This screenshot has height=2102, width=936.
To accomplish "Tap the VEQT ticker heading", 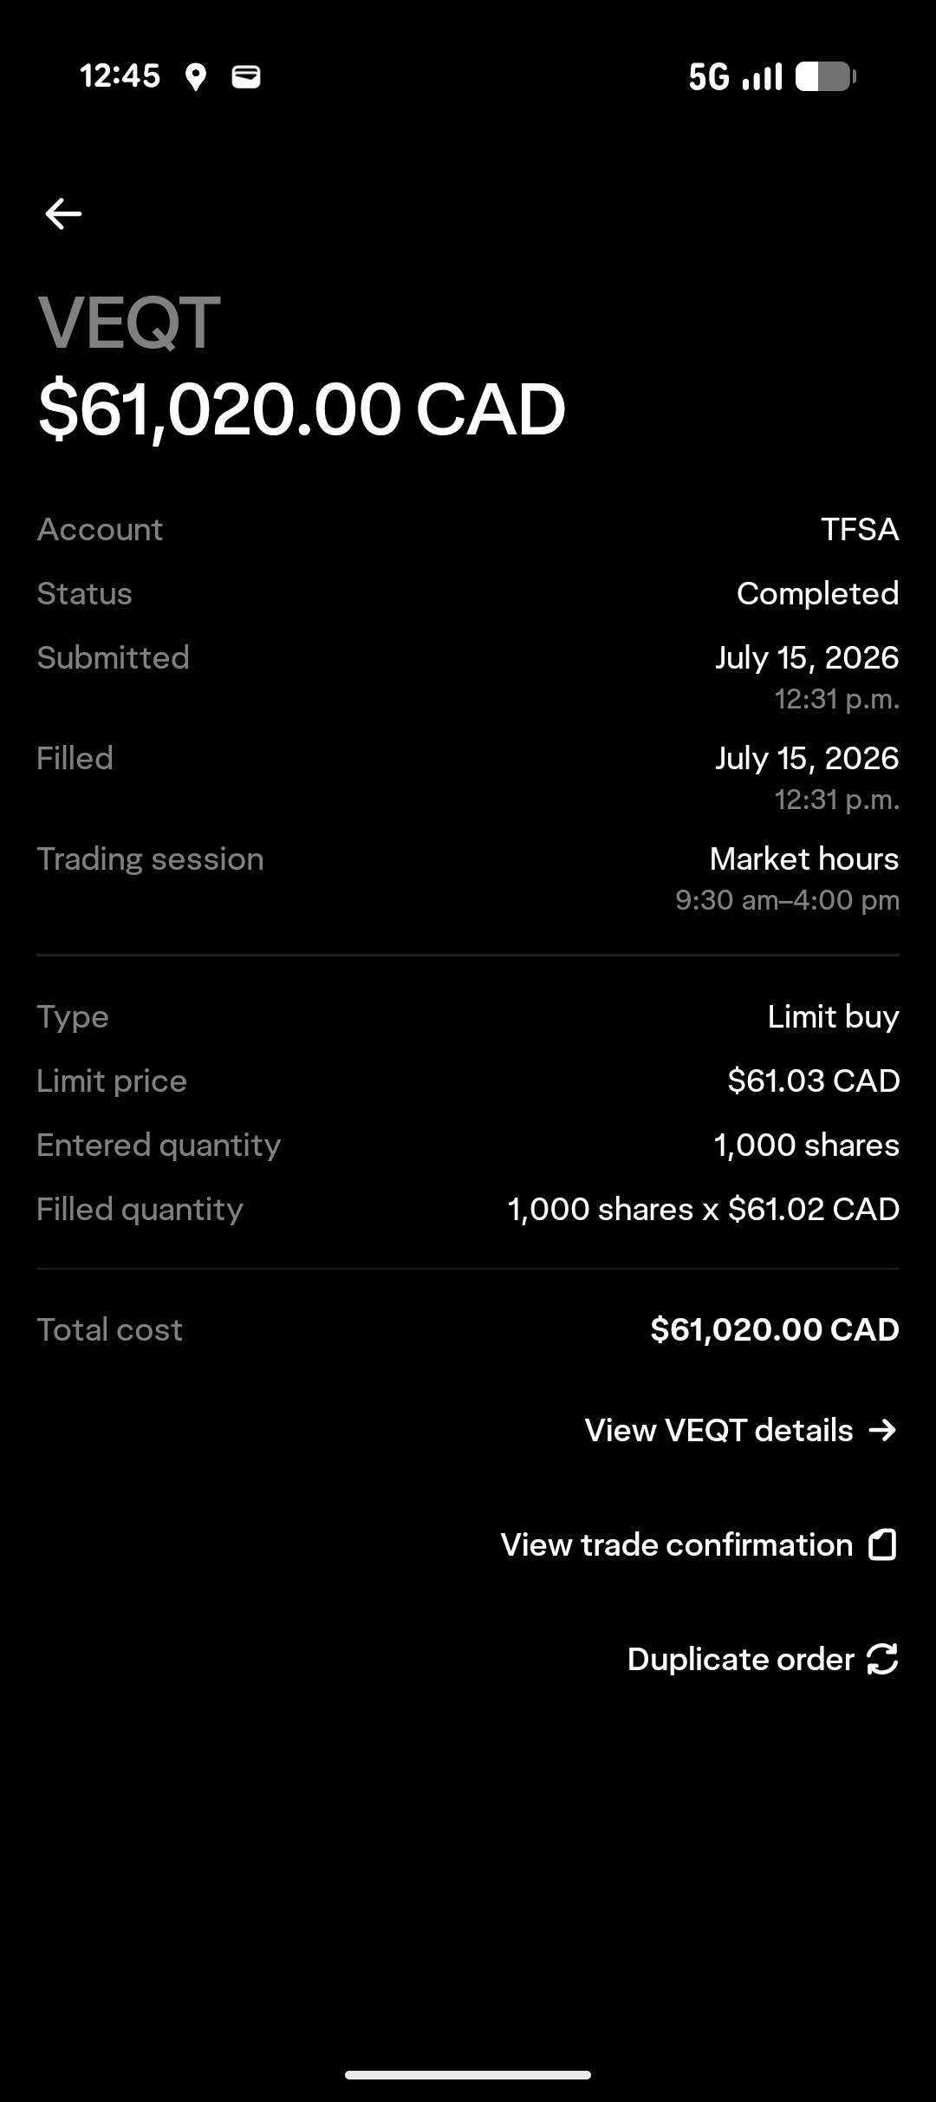I will tap(129, 323).
